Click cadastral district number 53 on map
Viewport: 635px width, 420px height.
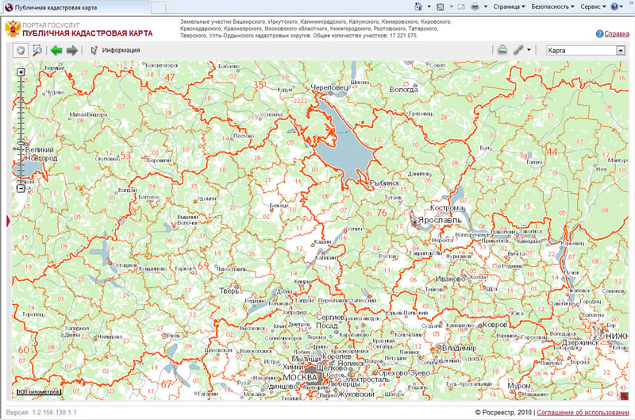coord(125,155)
